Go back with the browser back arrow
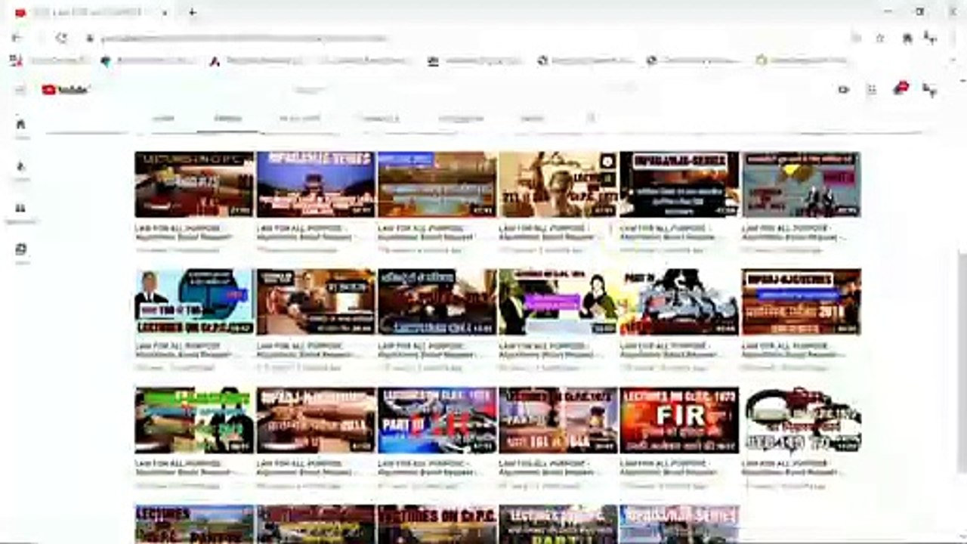Image resolution: width=967 pixels, height=544 pixels. pyautogui.click(x=17, y=38)
